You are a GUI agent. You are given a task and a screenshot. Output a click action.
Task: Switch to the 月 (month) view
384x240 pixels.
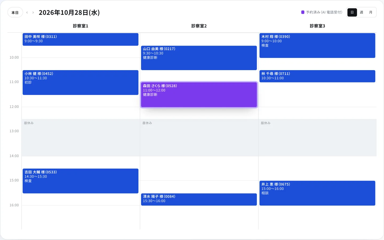pos(371,12)
